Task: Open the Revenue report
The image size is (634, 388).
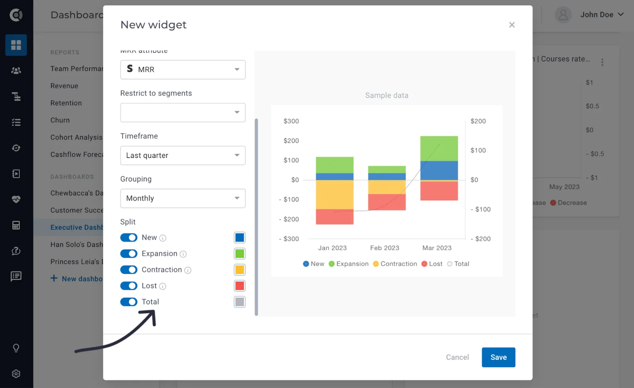Action: pos(64,86)
